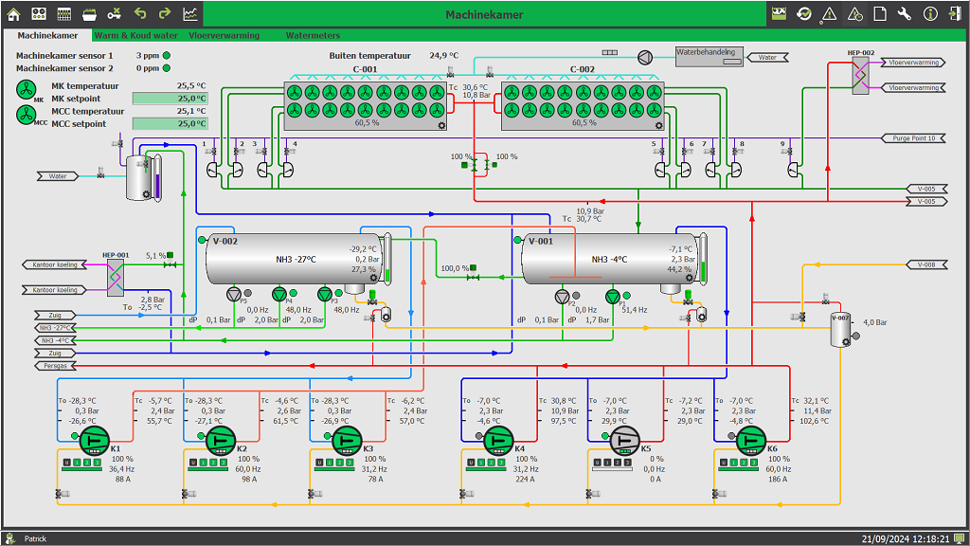
Task: Navigate forward with the redo arrow
Action: 165,13
